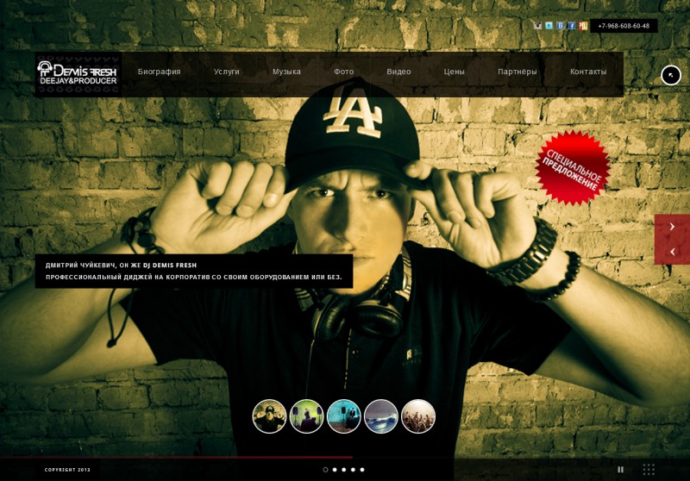Image resolution: width=690 pixels, height=481 pixels.
Task: Open the Музыка menu item
Action: point(286,72)
